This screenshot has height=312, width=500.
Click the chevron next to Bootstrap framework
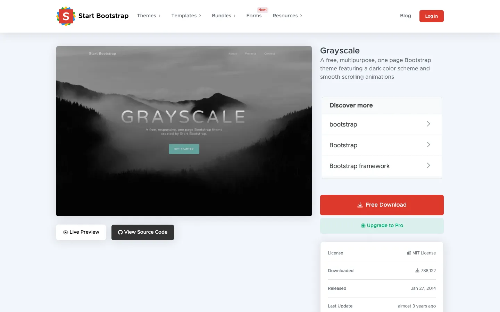428,166
